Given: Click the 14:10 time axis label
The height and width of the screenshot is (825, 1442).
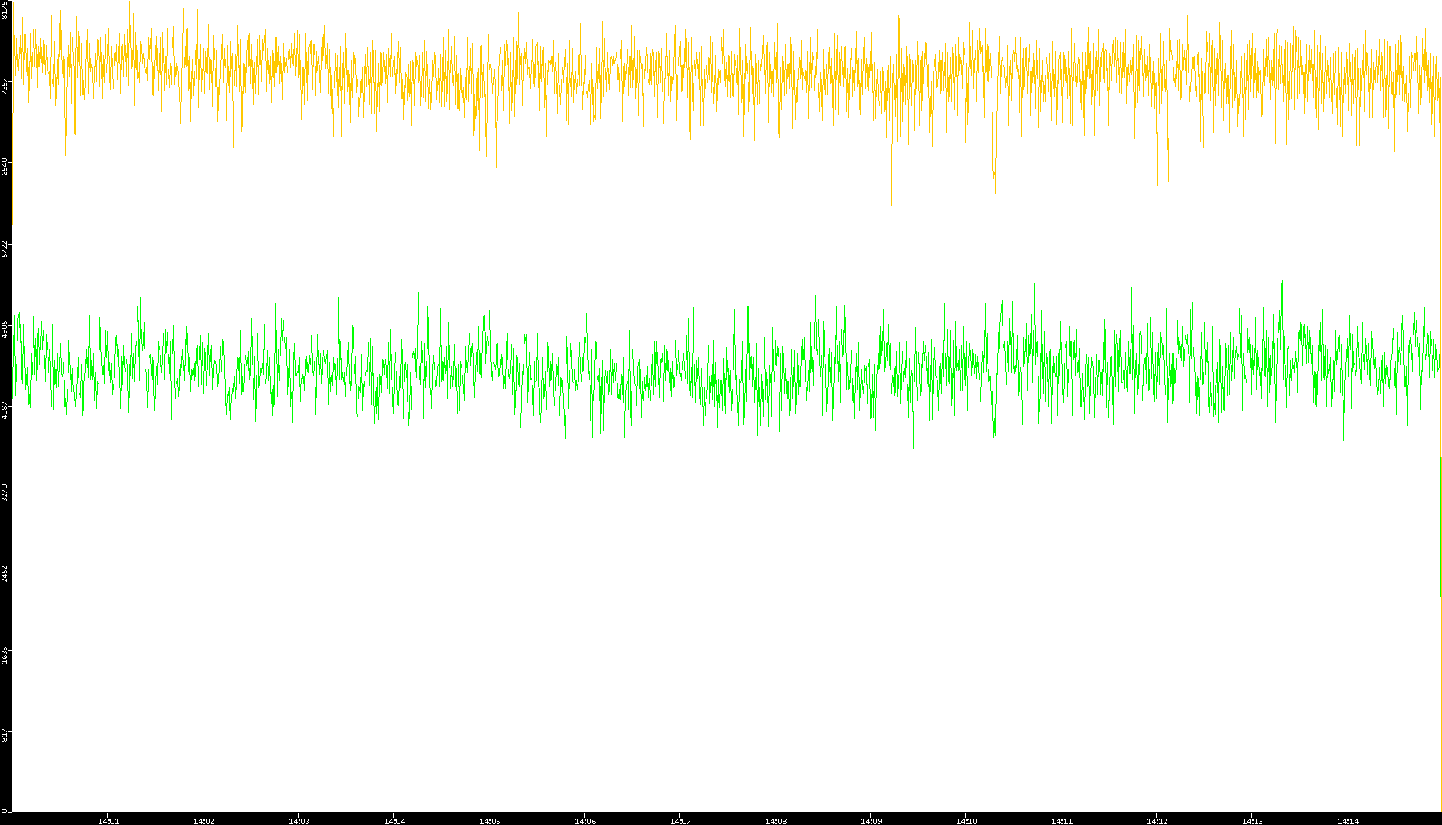Looking at the screenshot, I should point(966,821).
